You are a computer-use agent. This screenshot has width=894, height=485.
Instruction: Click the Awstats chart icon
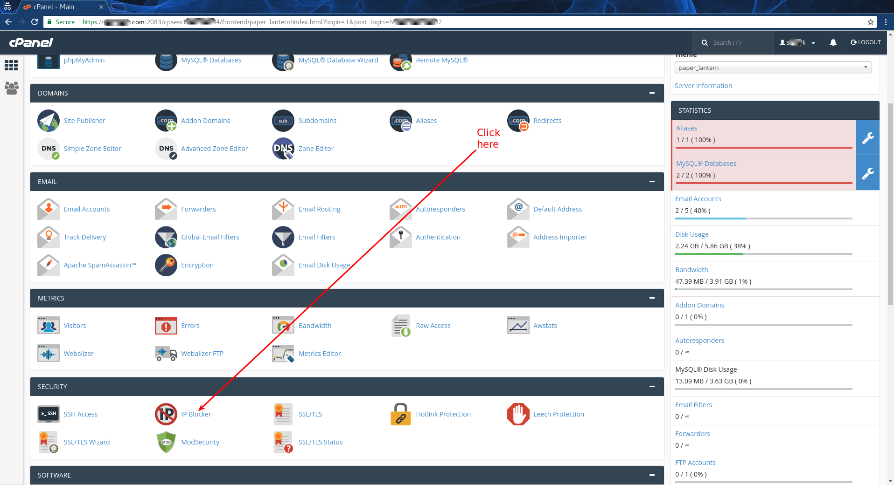[x=518, y=326]
